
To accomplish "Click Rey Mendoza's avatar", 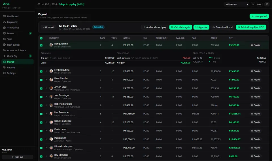I will click(x=51, y=156).
